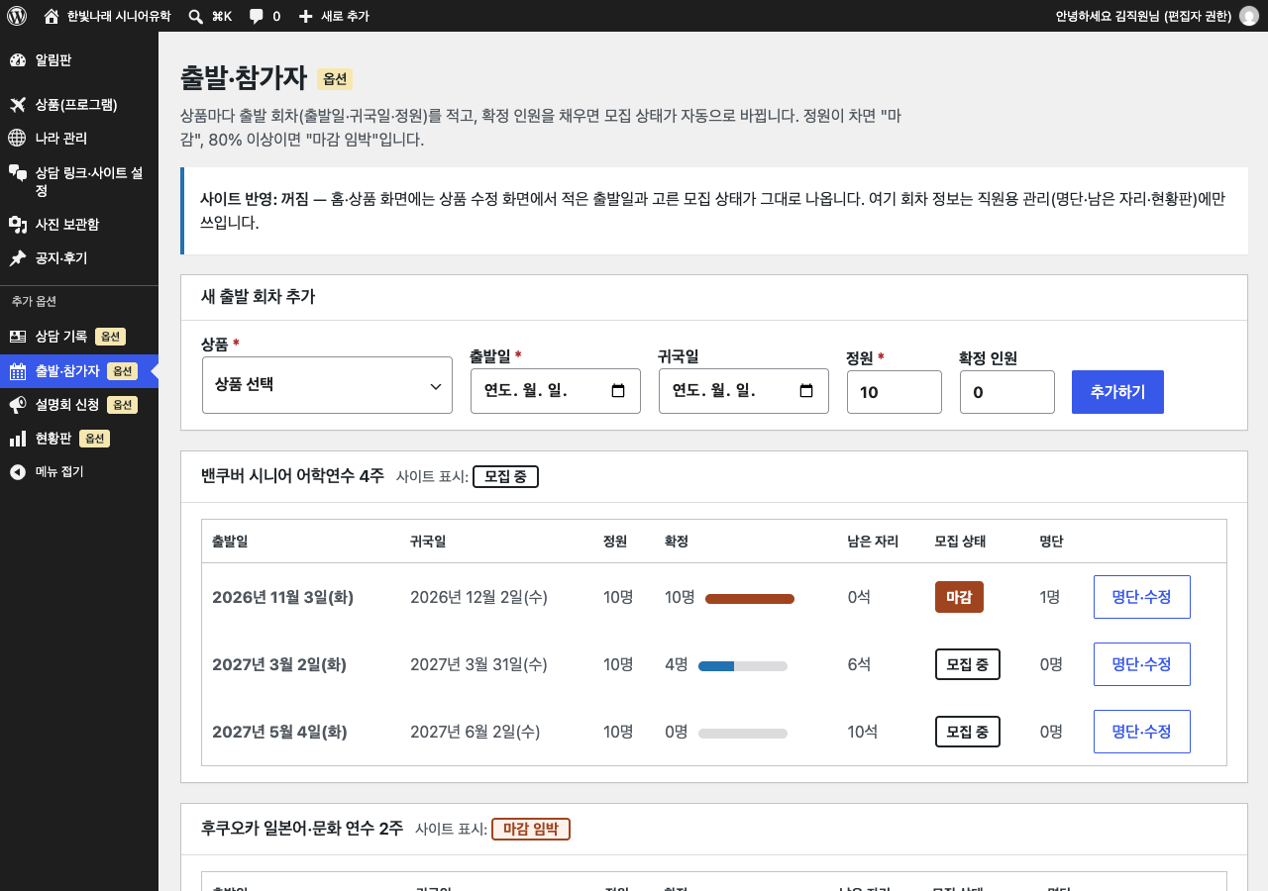
Task: Click the media icon for 사진 보관함
Action: (18, 225)
